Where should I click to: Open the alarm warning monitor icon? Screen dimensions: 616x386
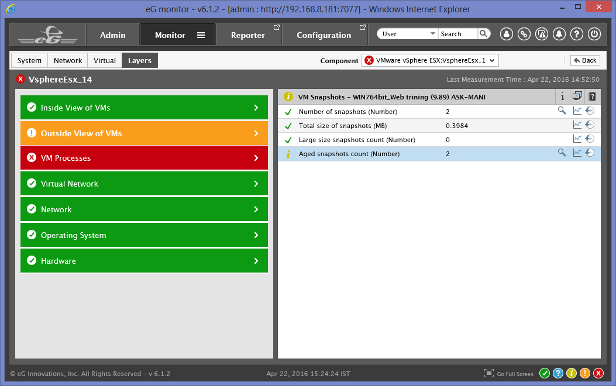[542, 34]
